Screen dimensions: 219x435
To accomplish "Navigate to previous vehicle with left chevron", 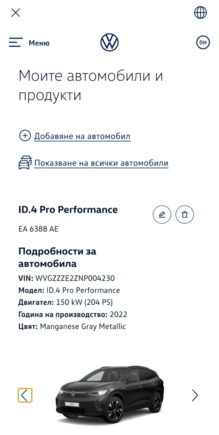I will tap(25, 395).
